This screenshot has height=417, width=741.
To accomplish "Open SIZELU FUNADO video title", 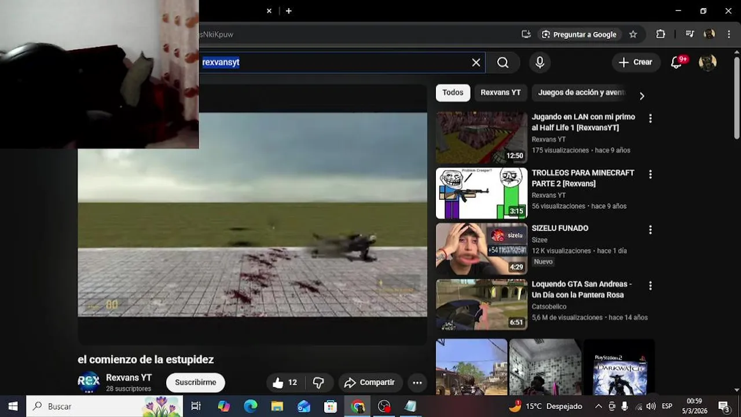I will coord(560,228).
